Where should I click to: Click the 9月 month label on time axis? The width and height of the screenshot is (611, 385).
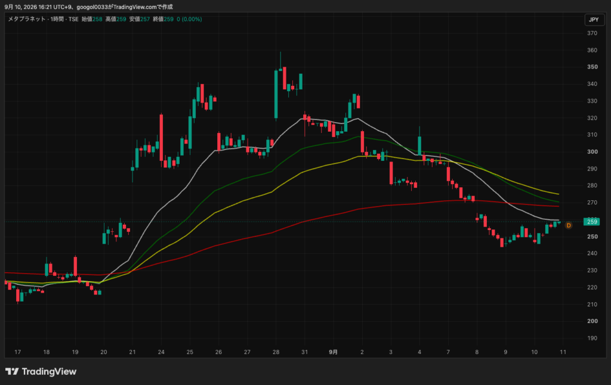coord(333,352)
